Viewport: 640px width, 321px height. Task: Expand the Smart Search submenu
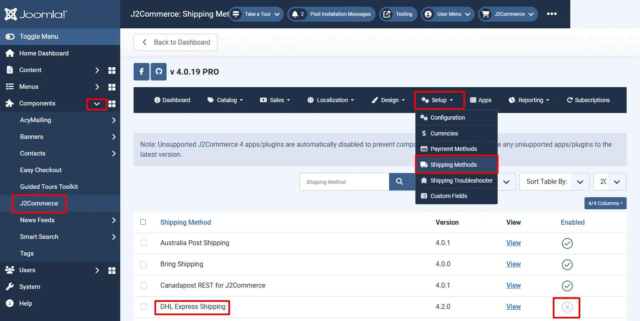(114, 237)
